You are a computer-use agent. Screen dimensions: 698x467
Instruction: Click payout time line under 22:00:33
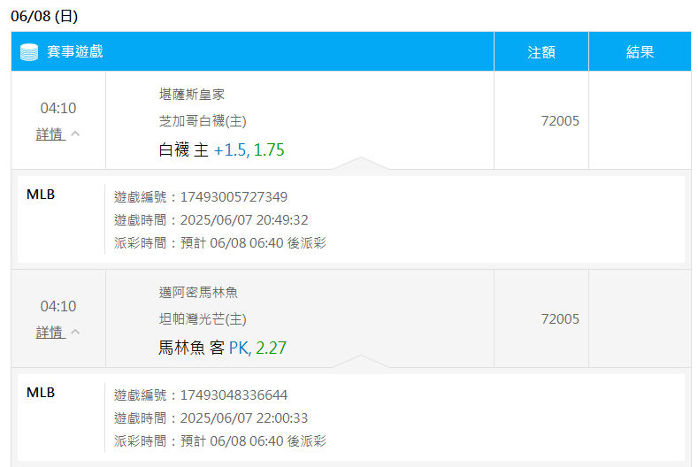pyautogui.click(x=220, y=441)
